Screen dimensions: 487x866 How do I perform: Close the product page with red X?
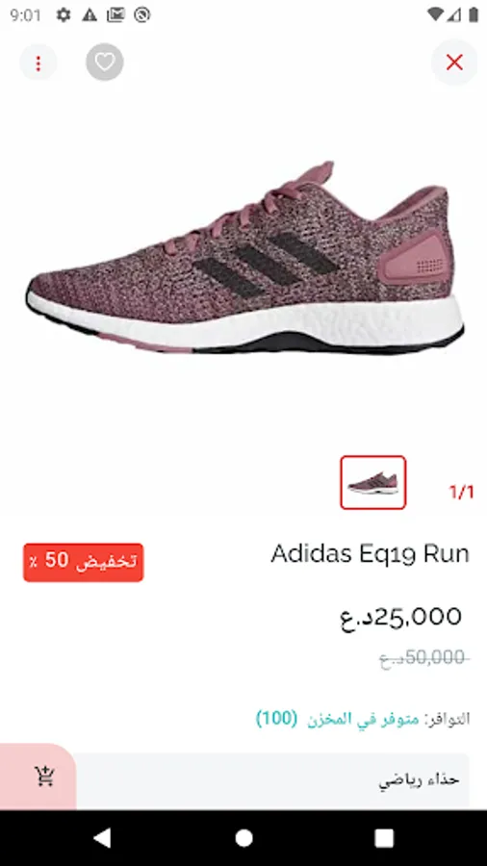coord(454,63)
